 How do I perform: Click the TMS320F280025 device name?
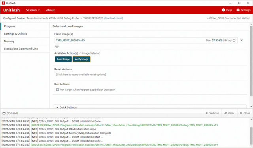(93, 18)
